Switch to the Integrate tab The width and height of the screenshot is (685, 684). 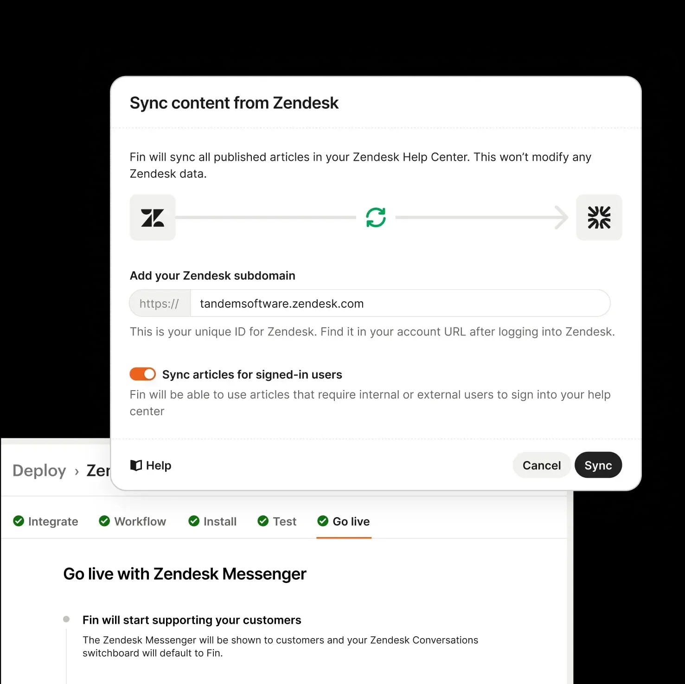[x=52, y=522]
